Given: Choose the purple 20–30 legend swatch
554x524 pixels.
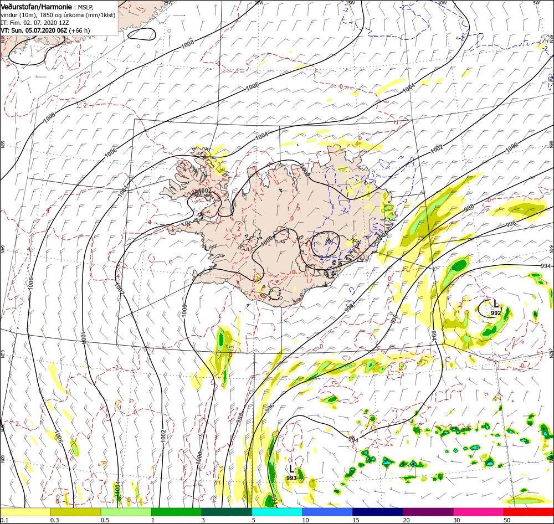Looking at the screenshot, I should (428, 512).
